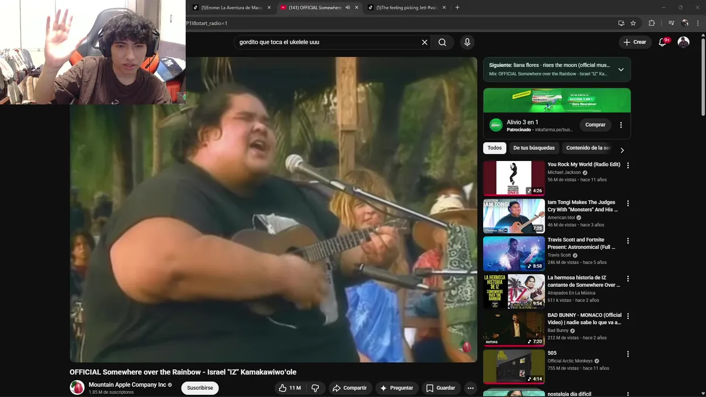The width and height of the screenshot is (706, 397).
Task: Start voice search with the microphone
Action: (x=467, y=42)
